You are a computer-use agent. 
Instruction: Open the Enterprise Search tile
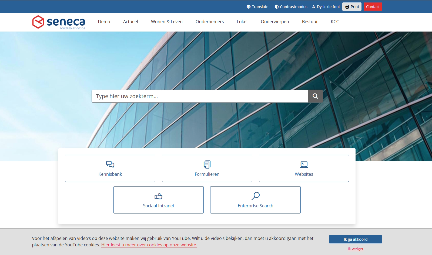coord(255,200)
